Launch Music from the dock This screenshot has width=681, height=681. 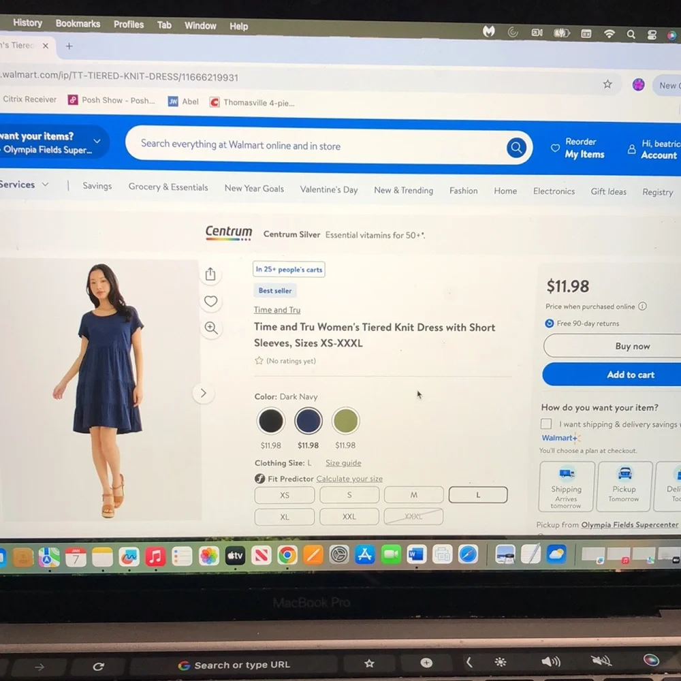point(155,556)
